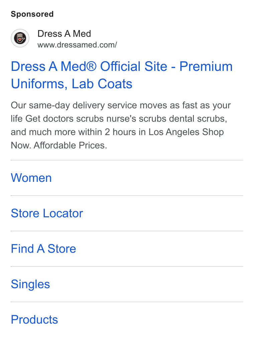The width and height of the screenshot is (254, 337).
Task: Click the www.dressamed.com URL text
Action: (77, 45)
